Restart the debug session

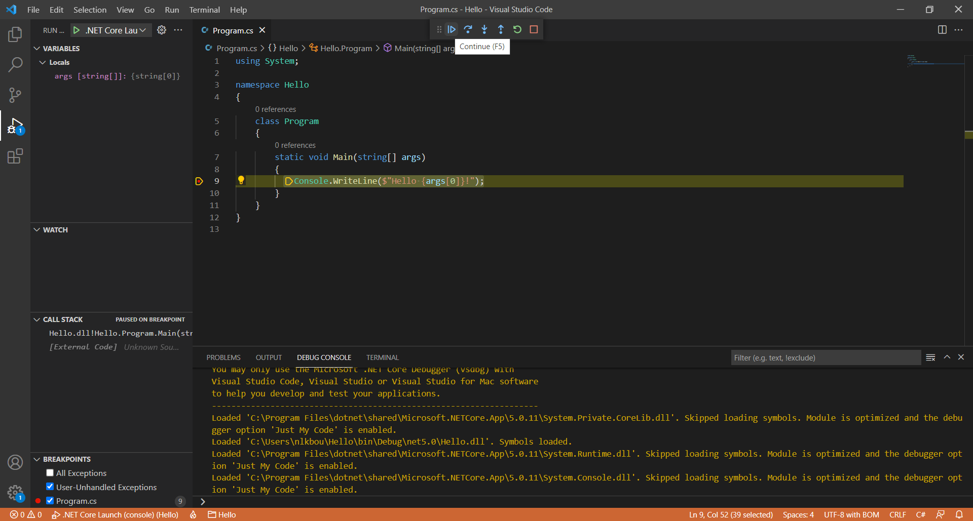click(517, 29)
